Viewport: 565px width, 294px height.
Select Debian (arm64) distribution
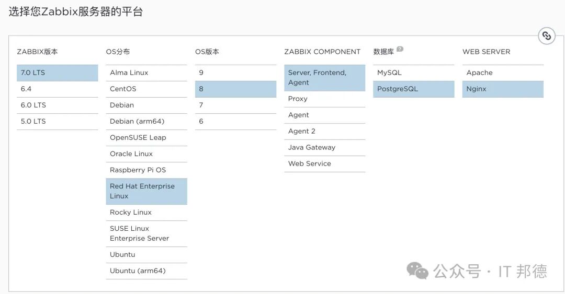tap(146, 121)
